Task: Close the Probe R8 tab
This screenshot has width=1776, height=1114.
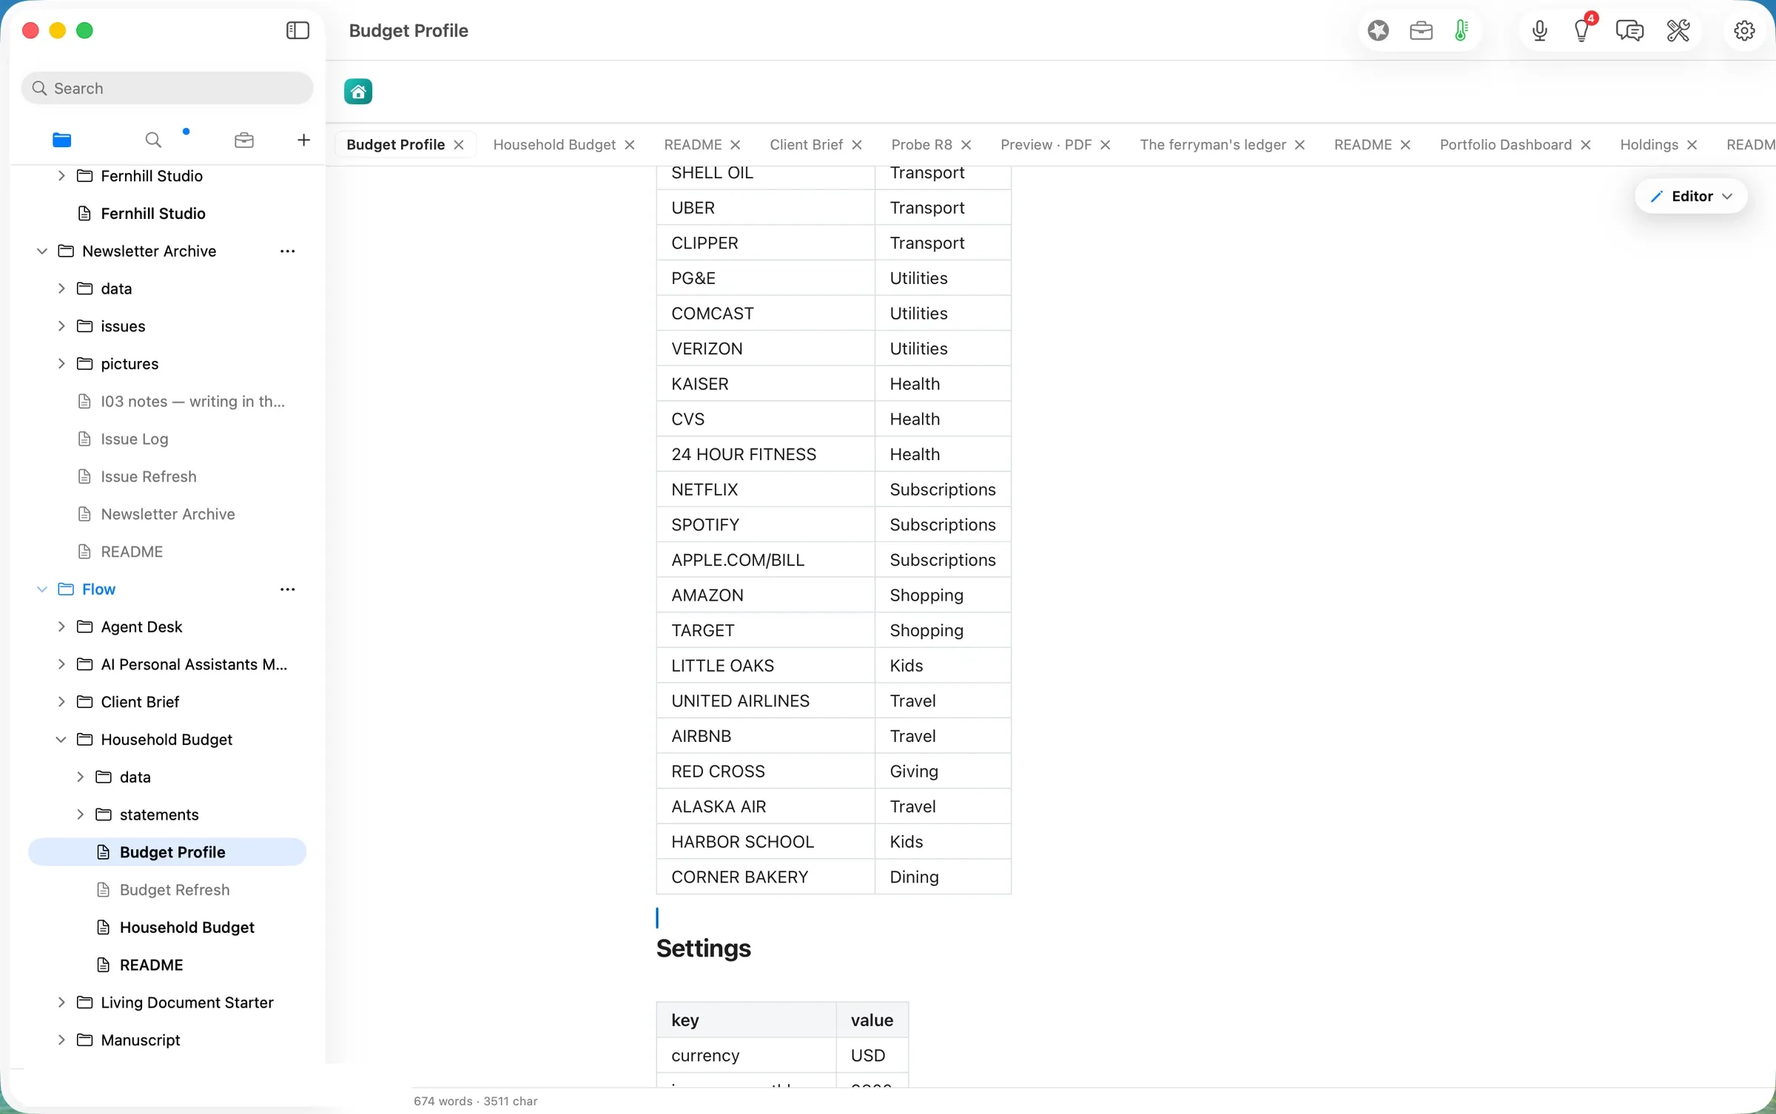Action: point(966,145)
